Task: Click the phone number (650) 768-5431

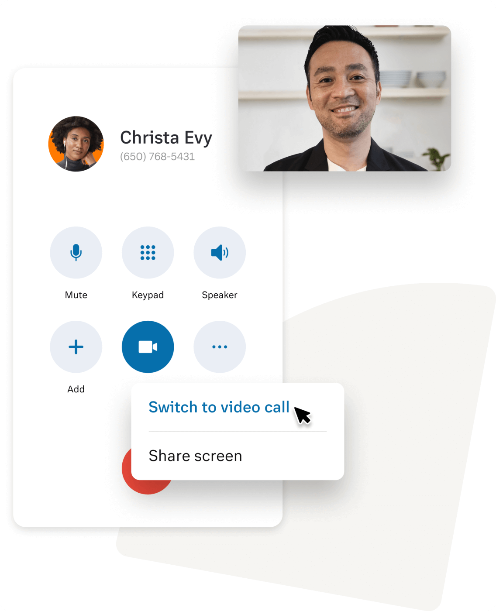Action: (157, 157)
